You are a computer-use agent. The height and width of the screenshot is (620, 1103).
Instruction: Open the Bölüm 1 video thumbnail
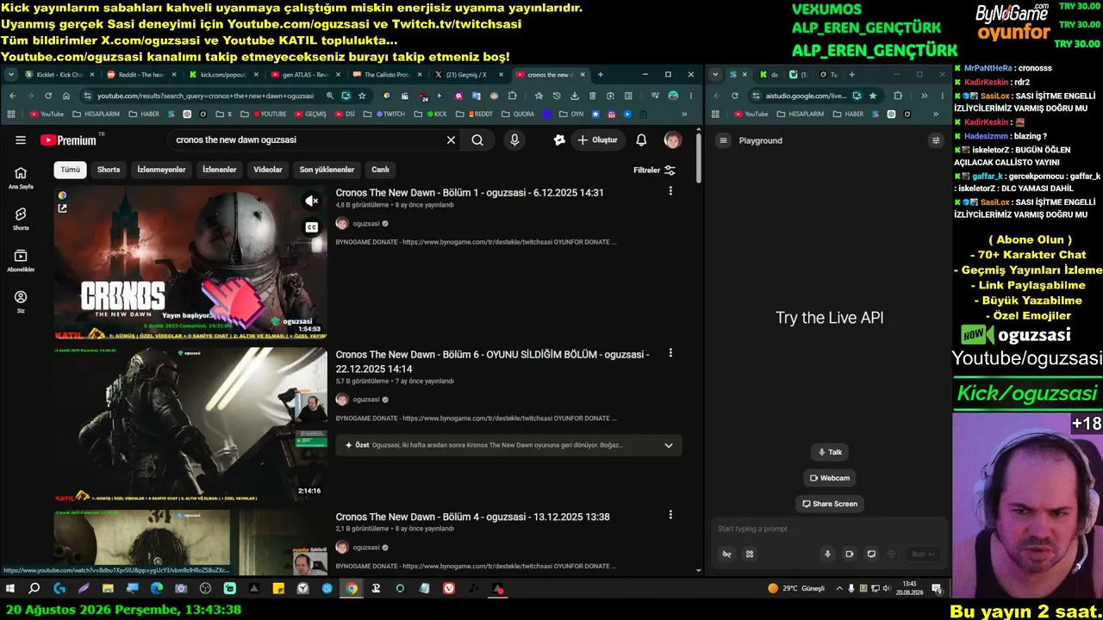[190, 263]
